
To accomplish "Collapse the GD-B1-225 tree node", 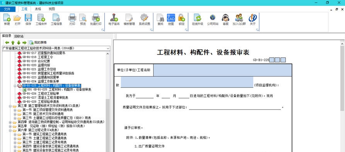I will (15, 85).
